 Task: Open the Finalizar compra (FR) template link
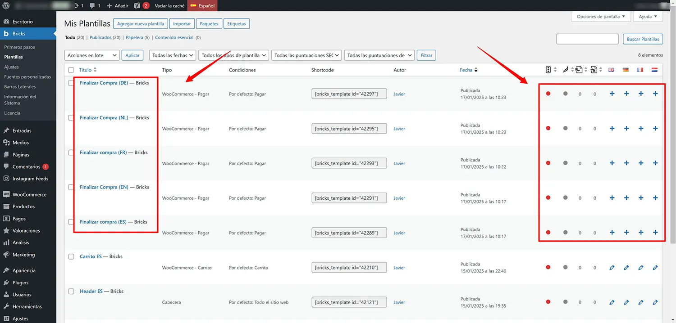103,153
